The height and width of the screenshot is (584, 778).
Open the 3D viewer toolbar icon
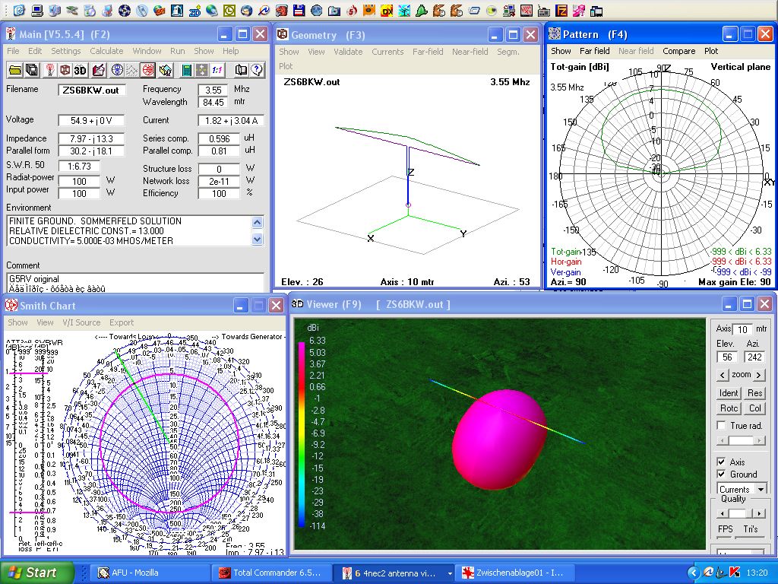click(81, 70)
